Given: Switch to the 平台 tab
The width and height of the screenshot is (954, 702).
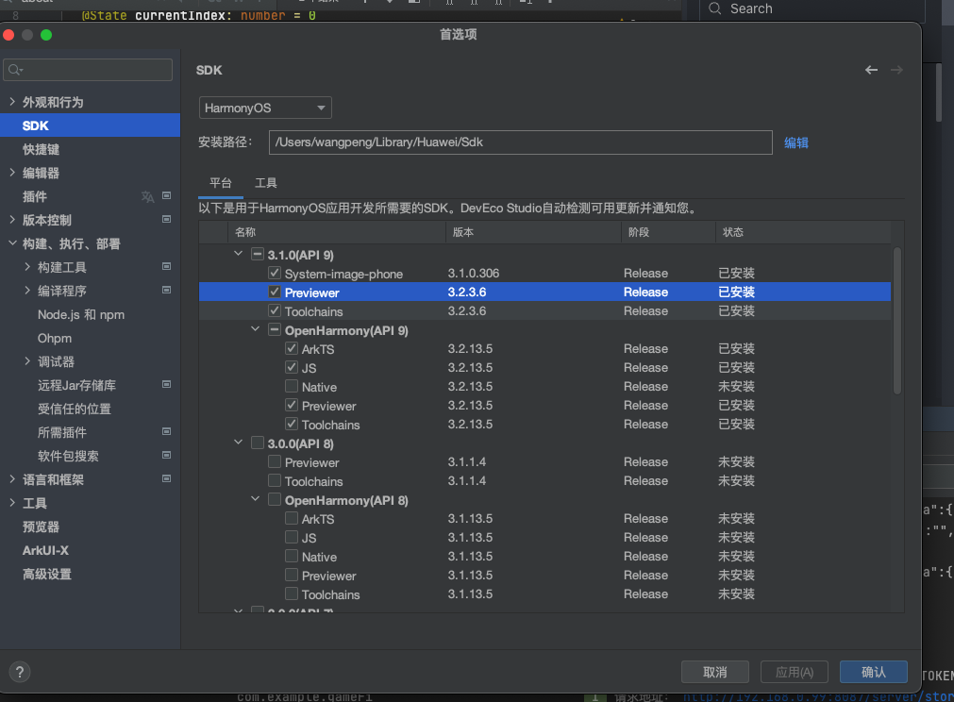Looking at the screenshot, I should pos(221,183).
